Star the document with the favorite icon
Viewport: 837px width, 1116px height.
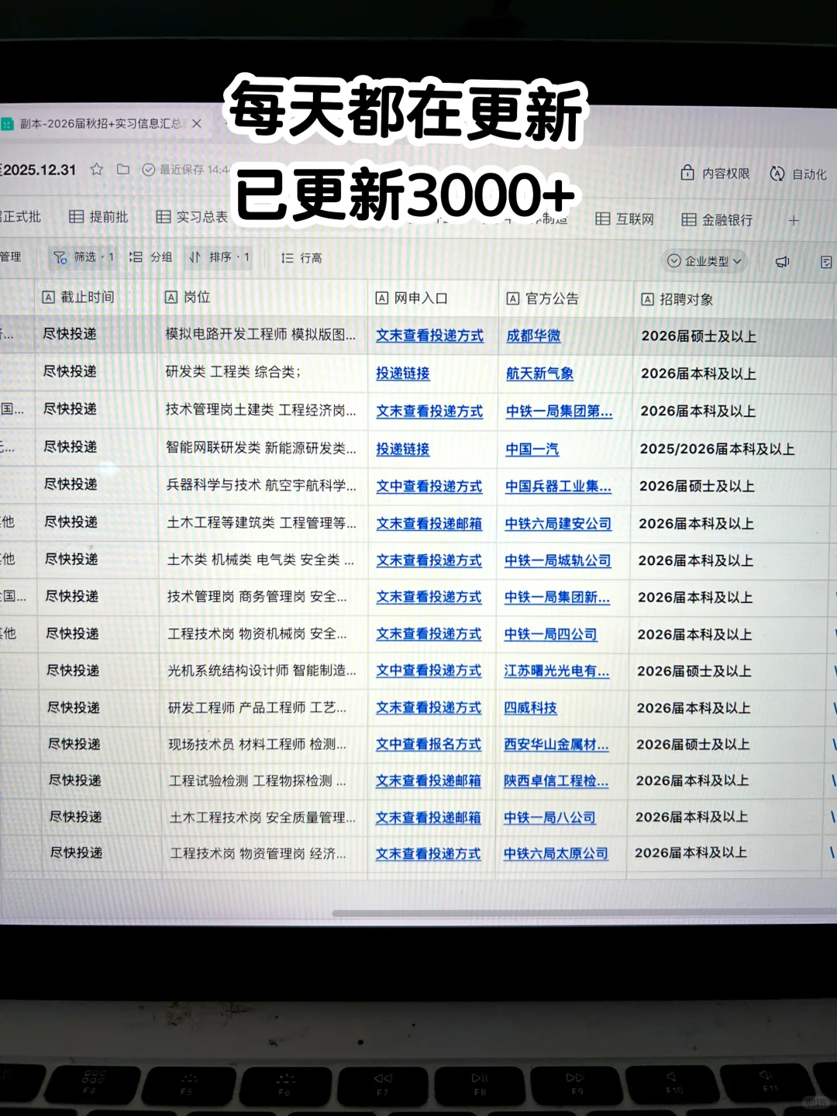coord(97,169)
